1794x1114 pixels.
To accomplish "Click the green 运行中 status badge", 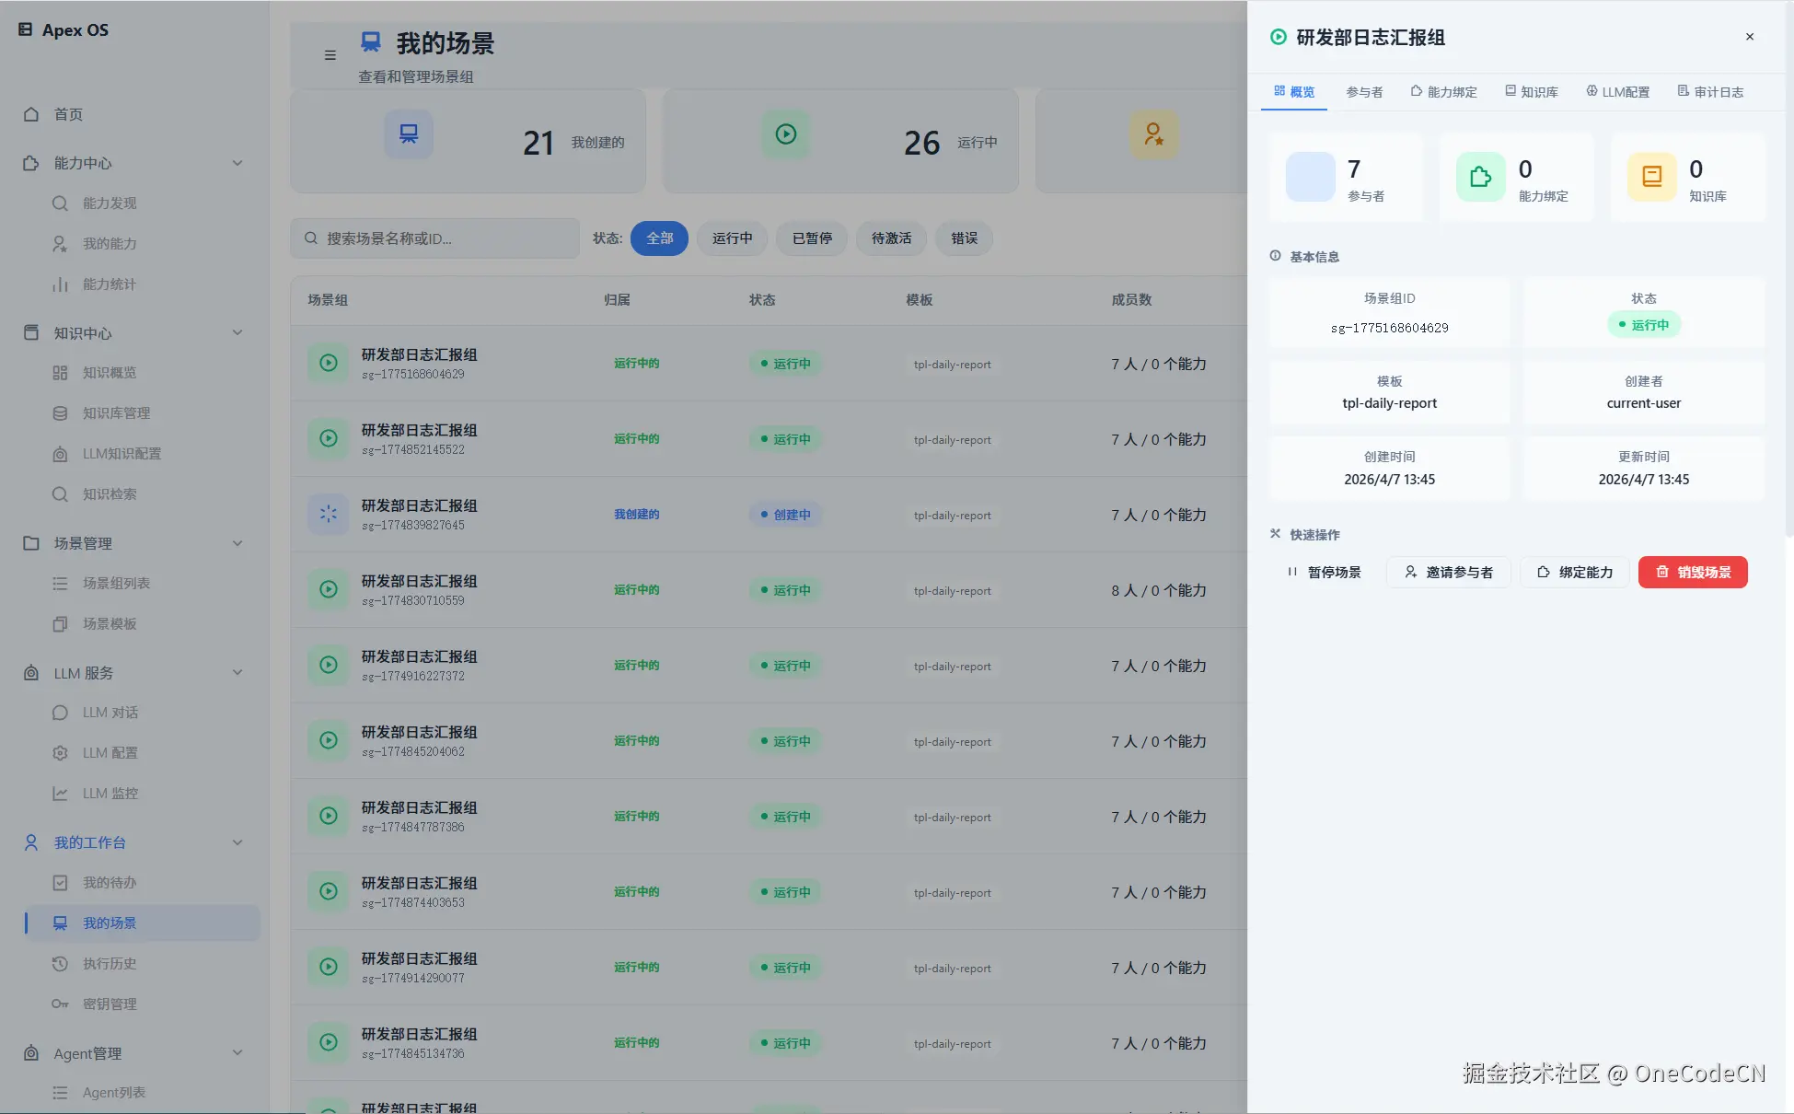I will tap(1644, 324).
